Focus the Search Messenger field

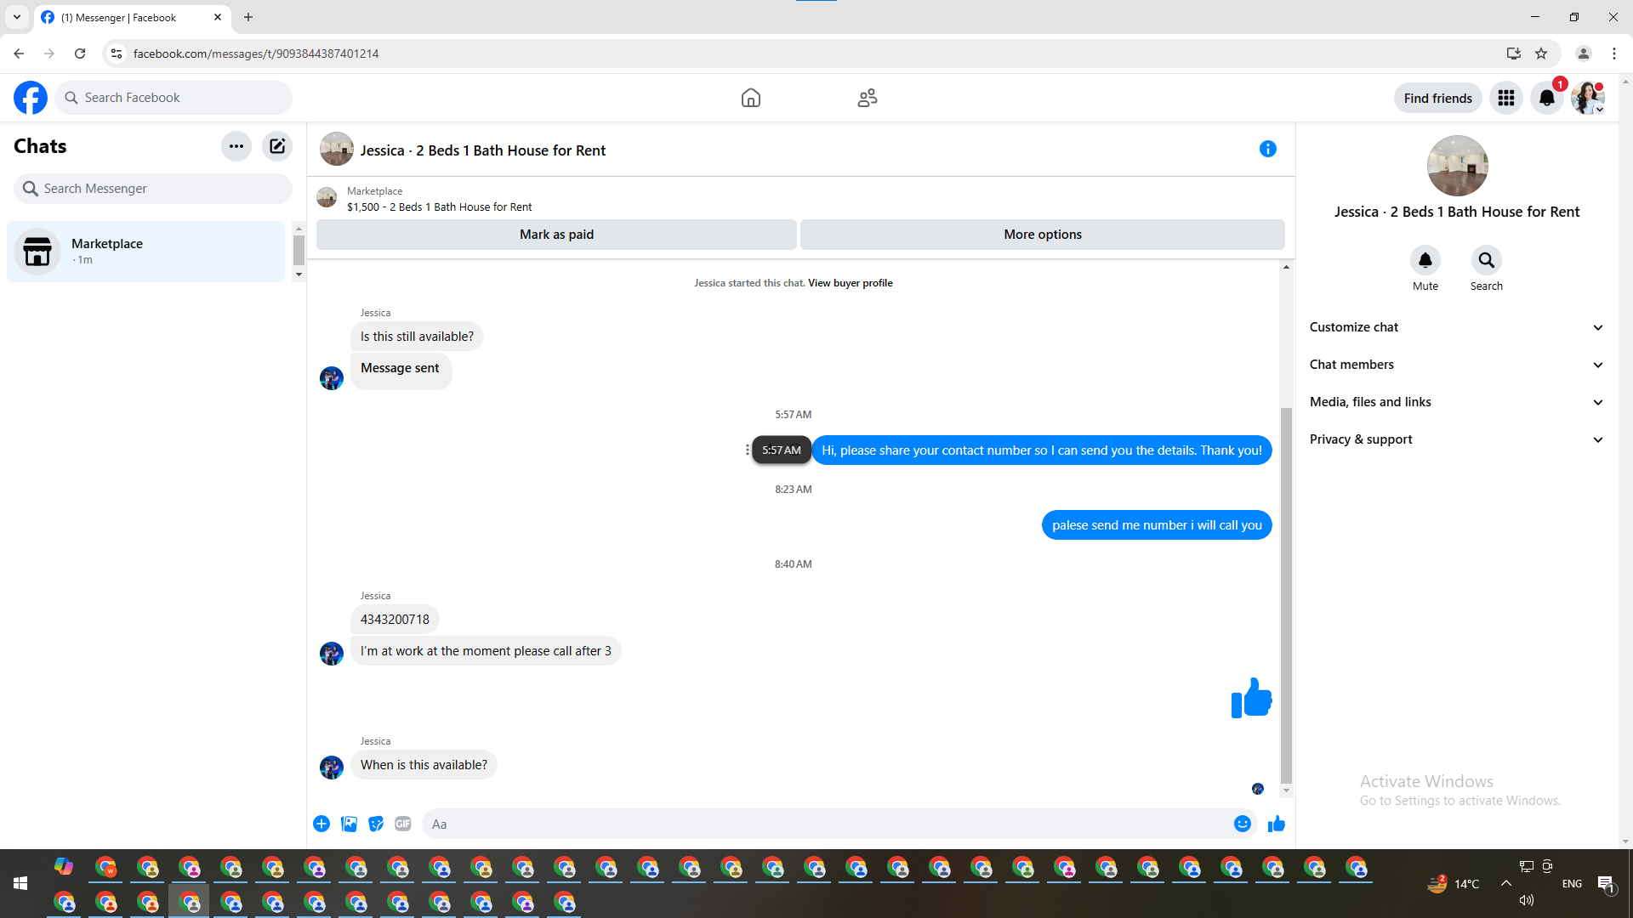153,189
